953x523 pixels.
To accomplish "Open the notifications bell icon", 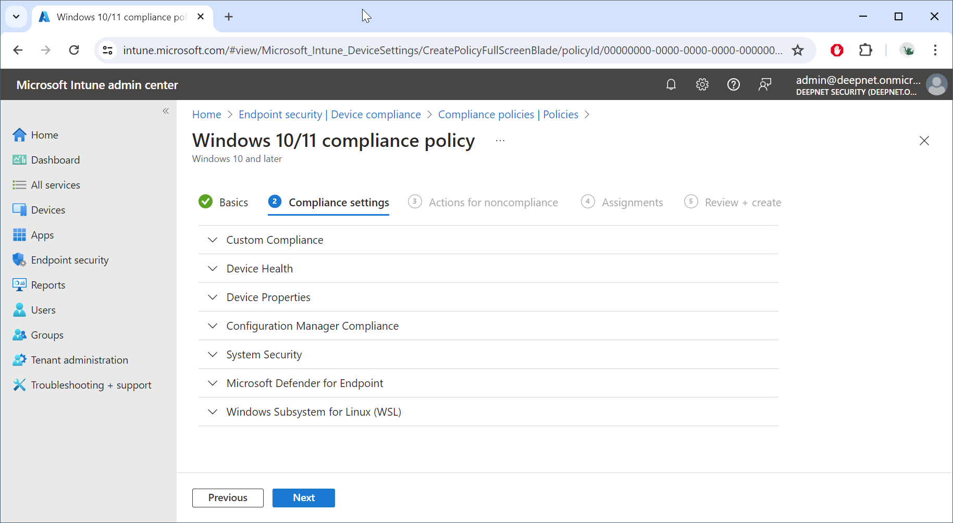I will click(x=671, y=84).
